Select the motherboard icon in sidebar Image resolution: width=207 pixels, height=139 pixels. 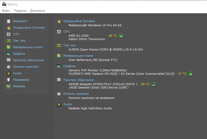[x=9, y=47]
